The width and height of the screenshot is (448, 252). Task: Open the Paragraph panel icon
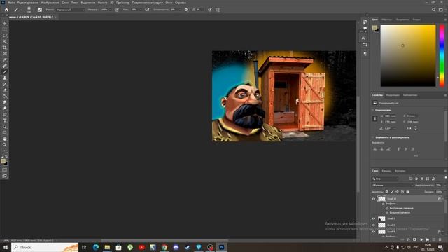[x=365, y=53]
